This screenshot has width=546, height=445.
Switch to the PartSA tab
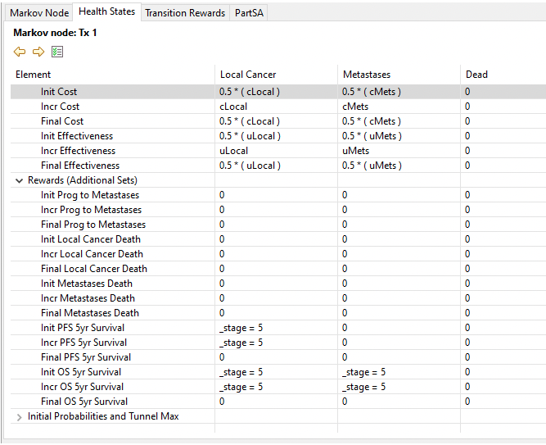pos(249,13)
